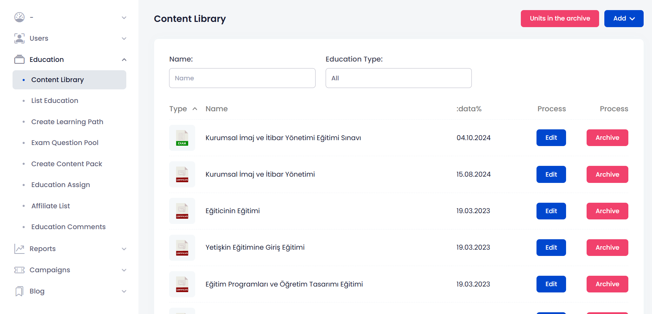
Task: Expand the Users menu chevron
Action: (124, 38)
